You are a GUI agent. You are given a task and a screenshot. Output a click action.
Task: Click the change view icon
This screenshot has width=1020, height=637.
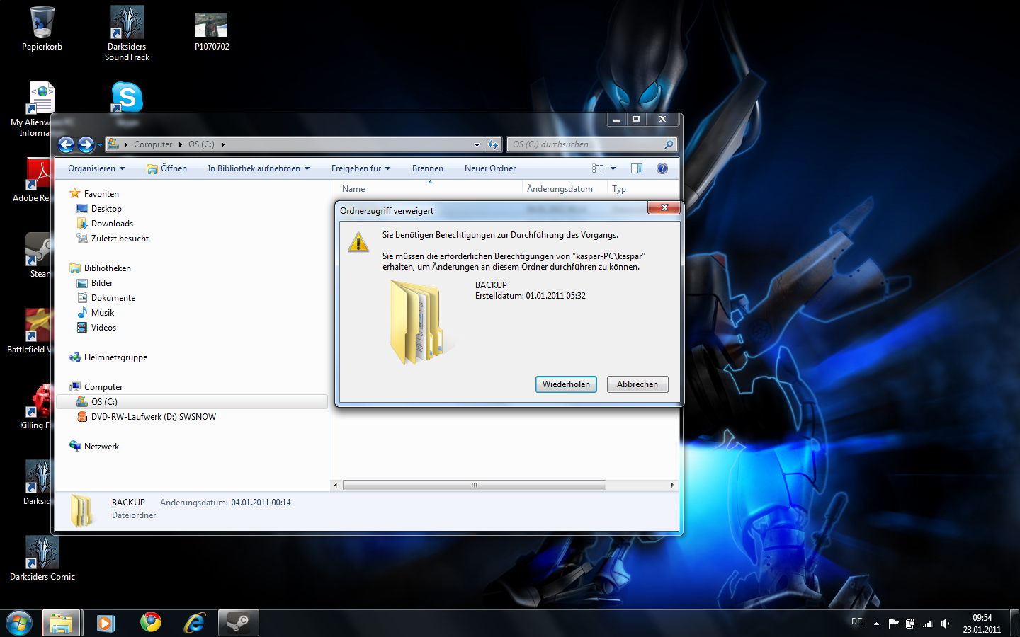click(598, 168)
